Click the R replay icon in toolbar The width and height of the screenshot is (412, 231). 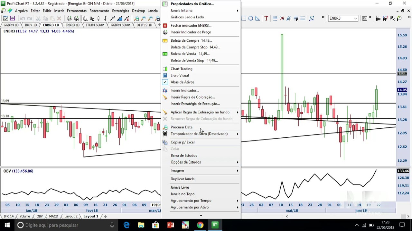pyautogui.click(x=378, y=18)
